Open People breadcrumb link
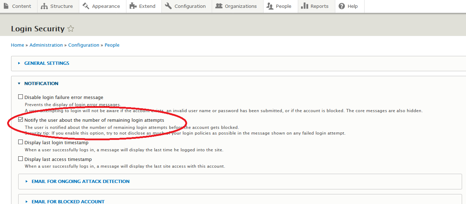Viewport: 466px width, 204px height. (112, 45)
